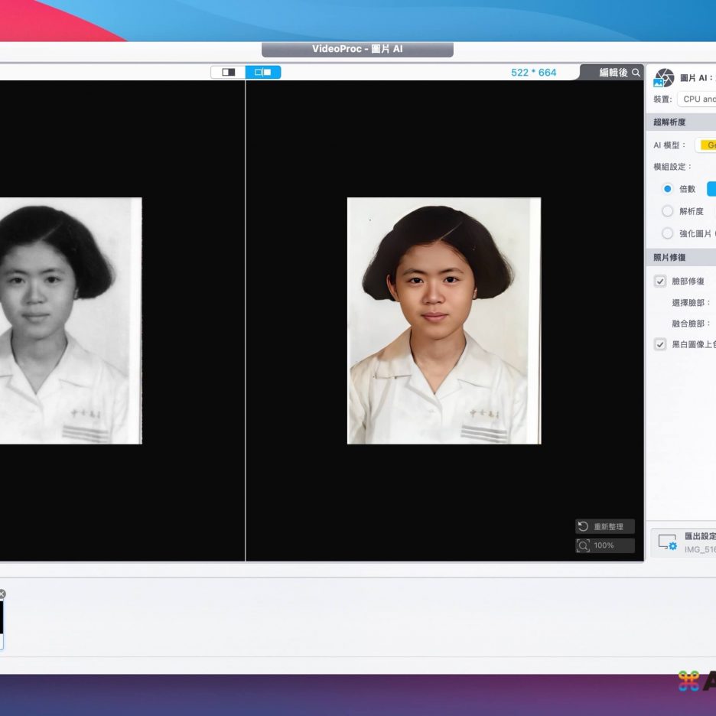Select the 倍數 radio option
This screenshot has width=716, height=716.
[667, 189]
